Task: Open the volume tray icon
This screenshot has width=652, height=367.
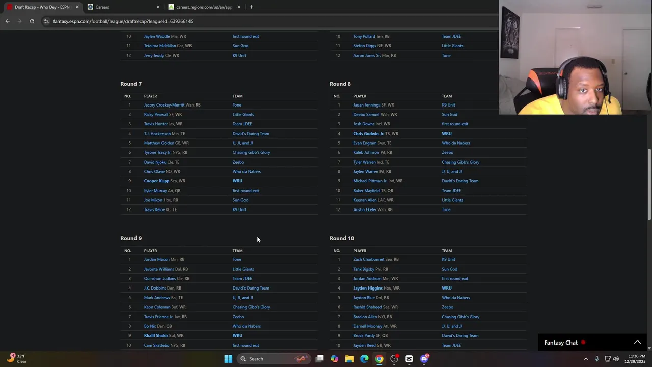Action: [x=616, y=359]
